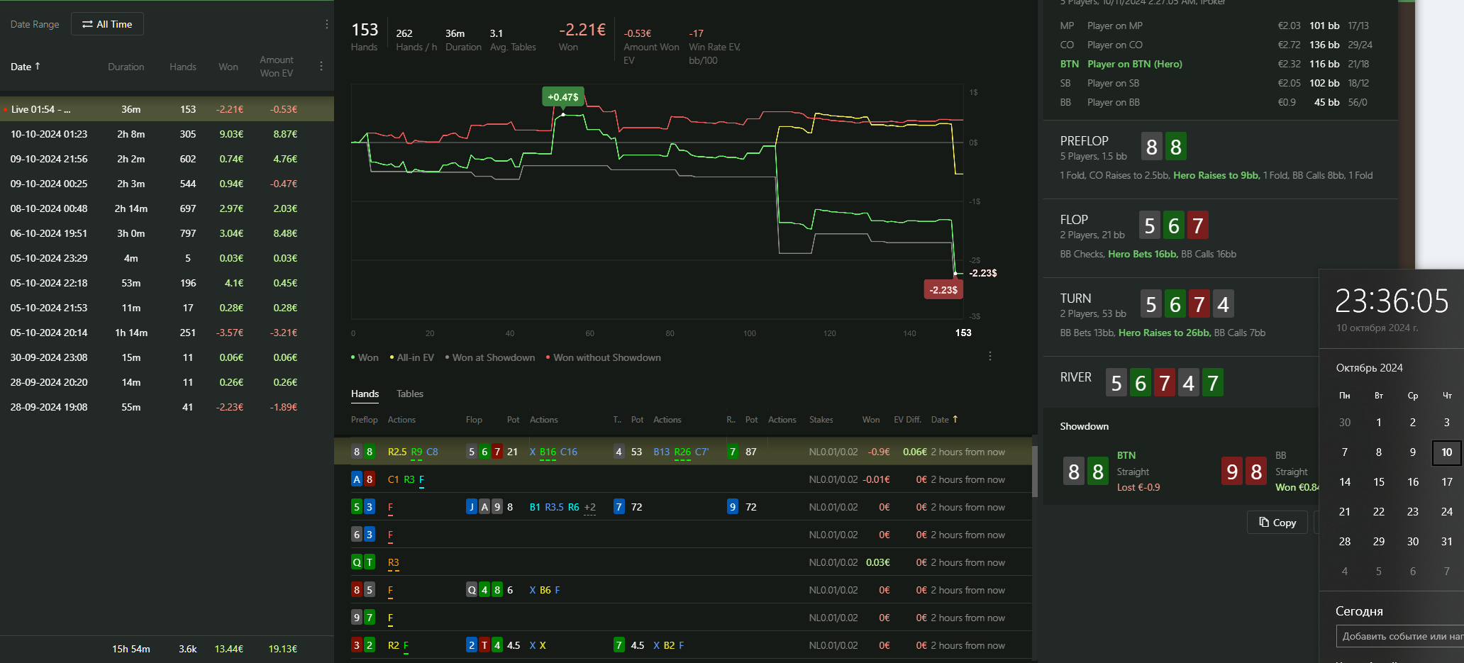The width and height of the screenshot is (1464, 663).
Task: Select the 08-10-2024 00:48 session row
Action: 167,208
